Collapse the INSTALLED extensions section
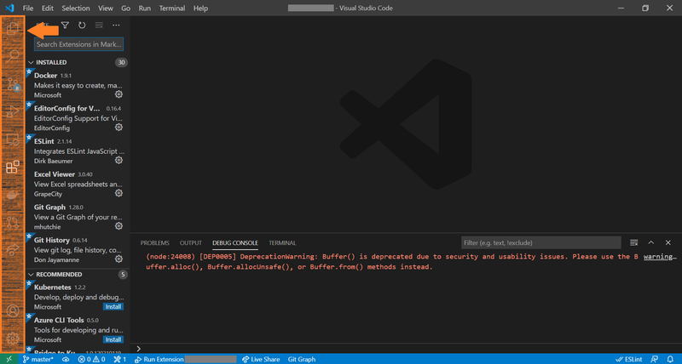 pos(31,62)
